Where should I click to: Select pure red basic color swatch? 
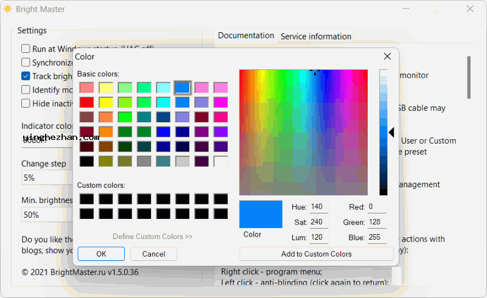point(86,102)
